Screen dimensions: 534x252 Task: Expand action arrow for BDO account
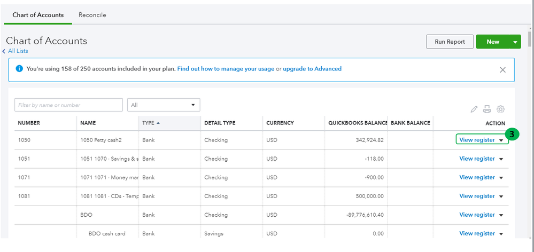coord(501,215)
